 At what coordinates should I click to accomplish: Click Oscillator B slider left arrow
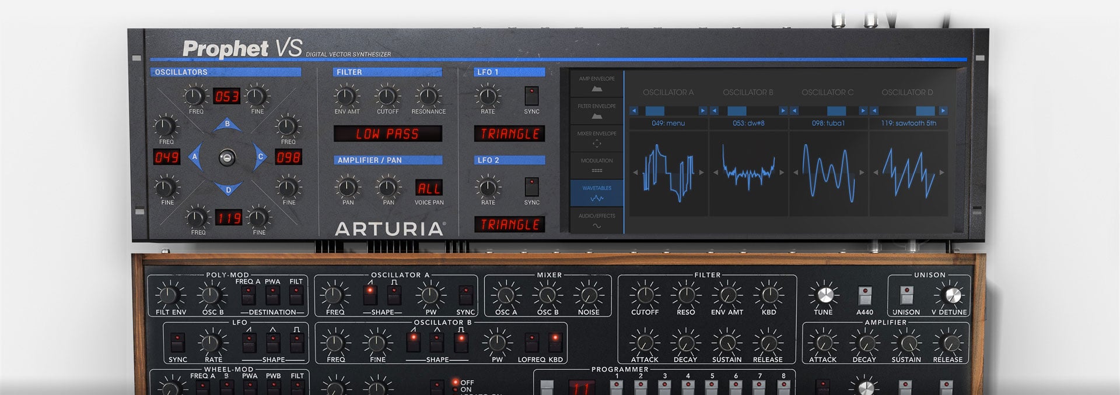714,111
